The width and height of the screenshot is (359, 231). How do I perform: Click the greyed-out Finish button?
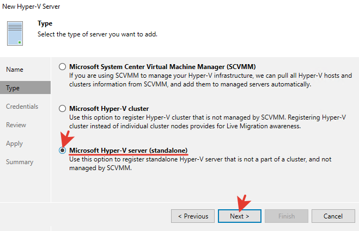click(286, 216)
